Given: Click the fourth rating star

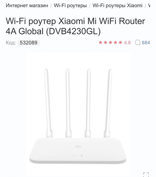Looking at the screenshot, I should coord(115,42).
